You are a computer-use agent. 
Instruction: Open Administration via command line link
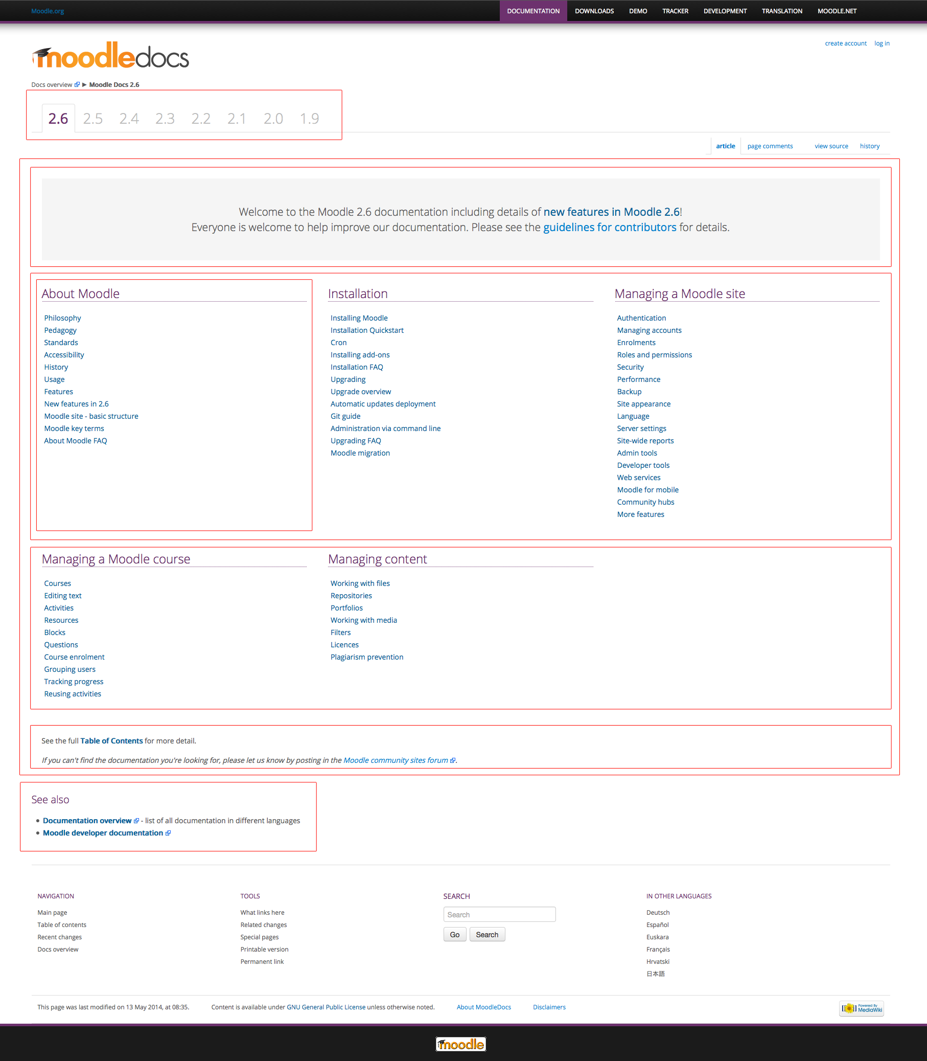click(x=385, y=428)
